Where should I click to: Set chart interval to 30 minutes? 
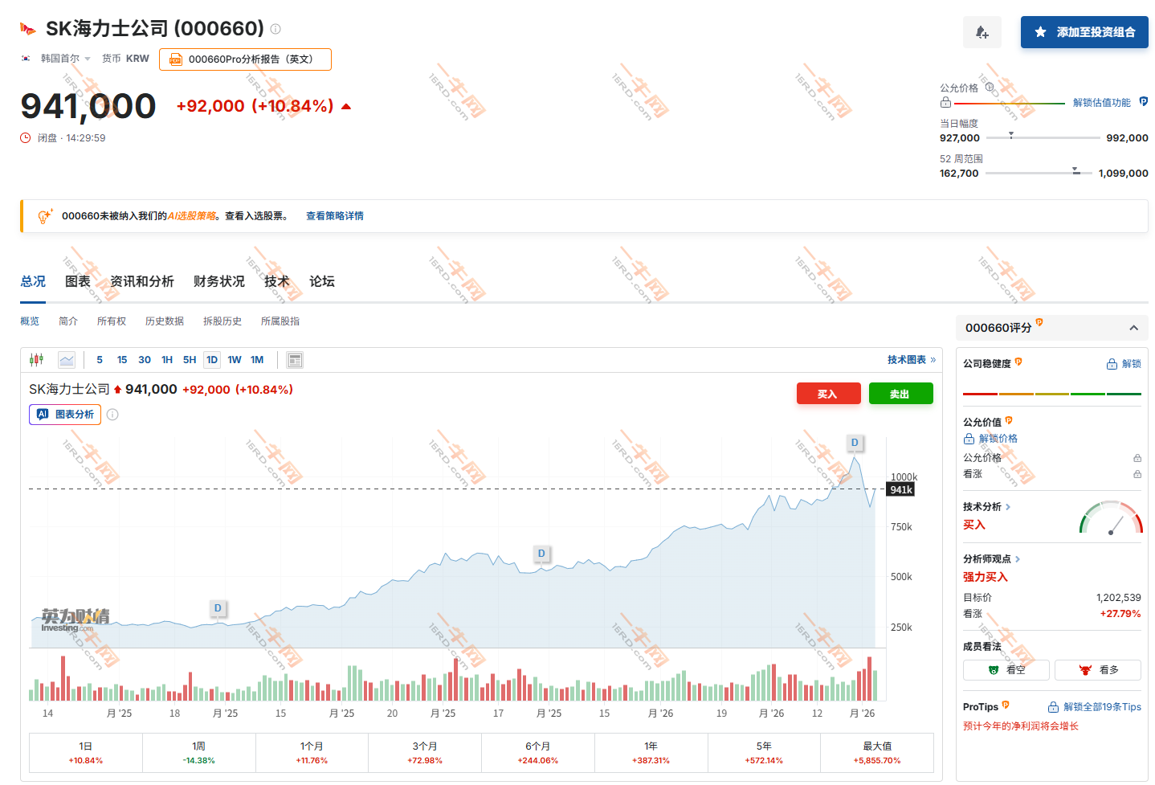click(x=145, y=360)
